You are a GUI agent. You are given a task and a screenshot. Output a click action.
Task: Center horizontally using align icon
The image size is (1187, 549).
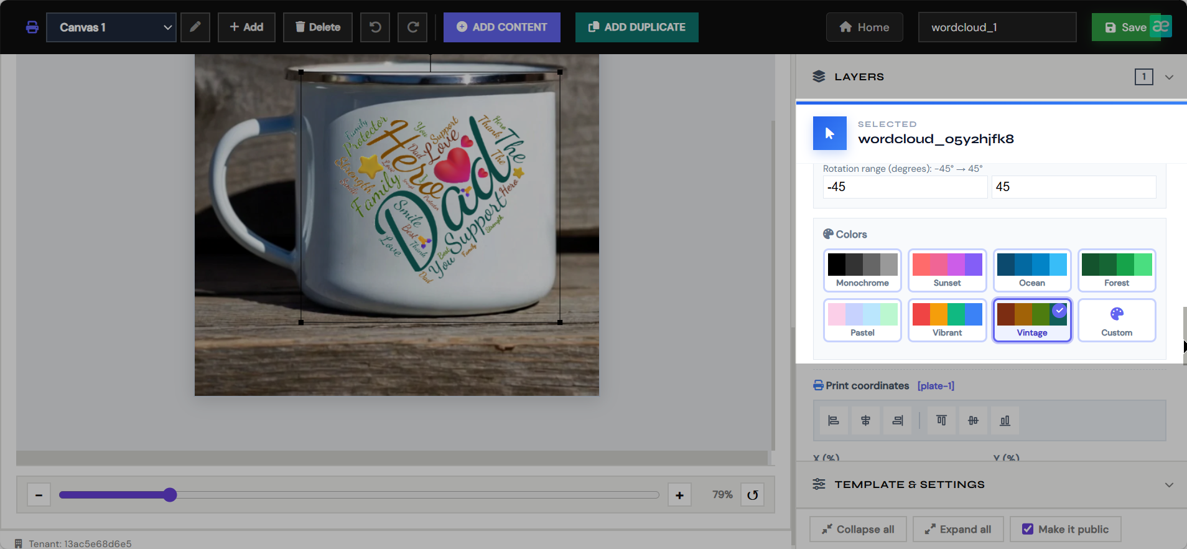point(865,421)
